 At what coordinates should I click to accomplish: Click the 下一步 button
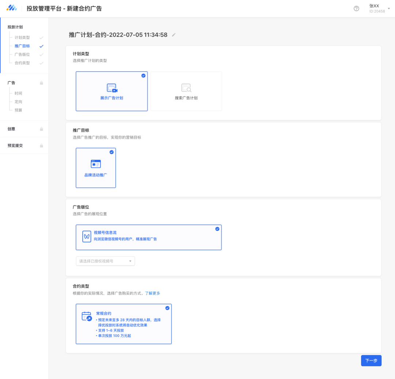coord(371,361)
